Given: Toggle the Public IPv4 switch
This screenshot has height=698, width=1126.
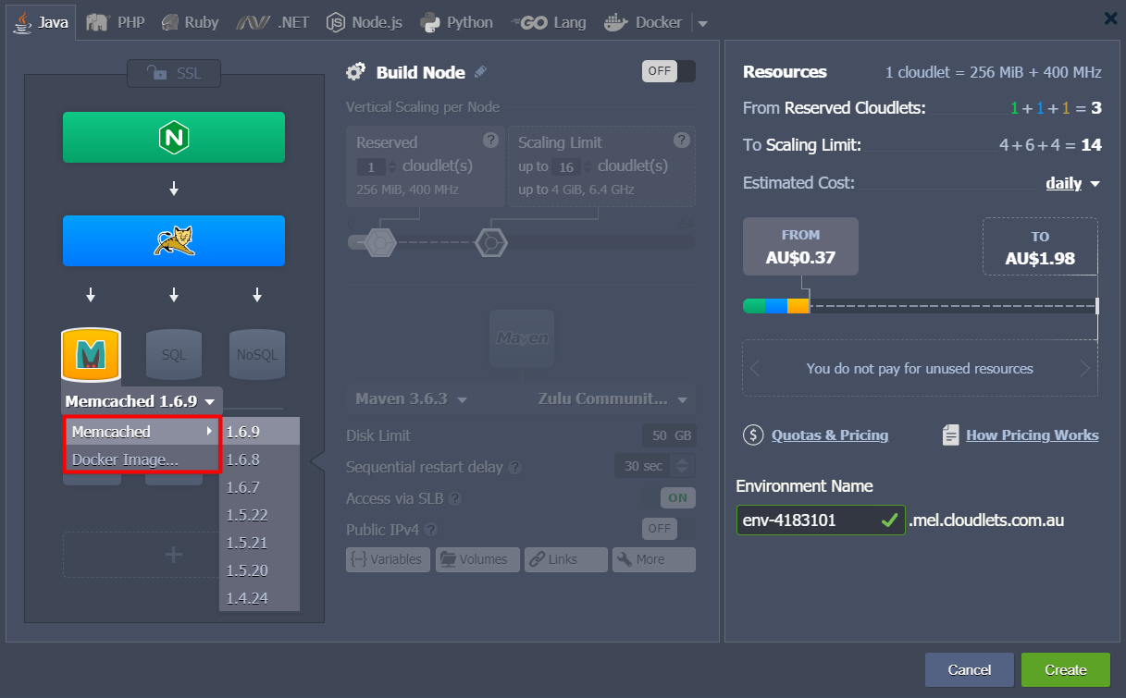Looking at the screenshot, I should (x=669, y=529).
